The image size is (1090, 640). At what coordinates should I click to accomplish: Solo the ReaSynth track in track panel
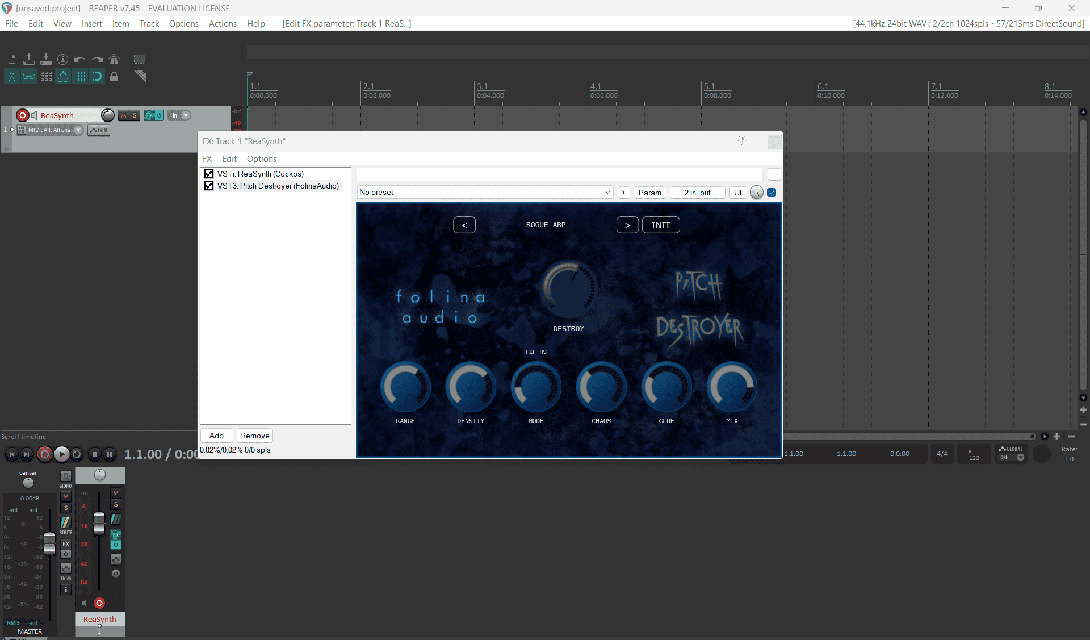135,115
